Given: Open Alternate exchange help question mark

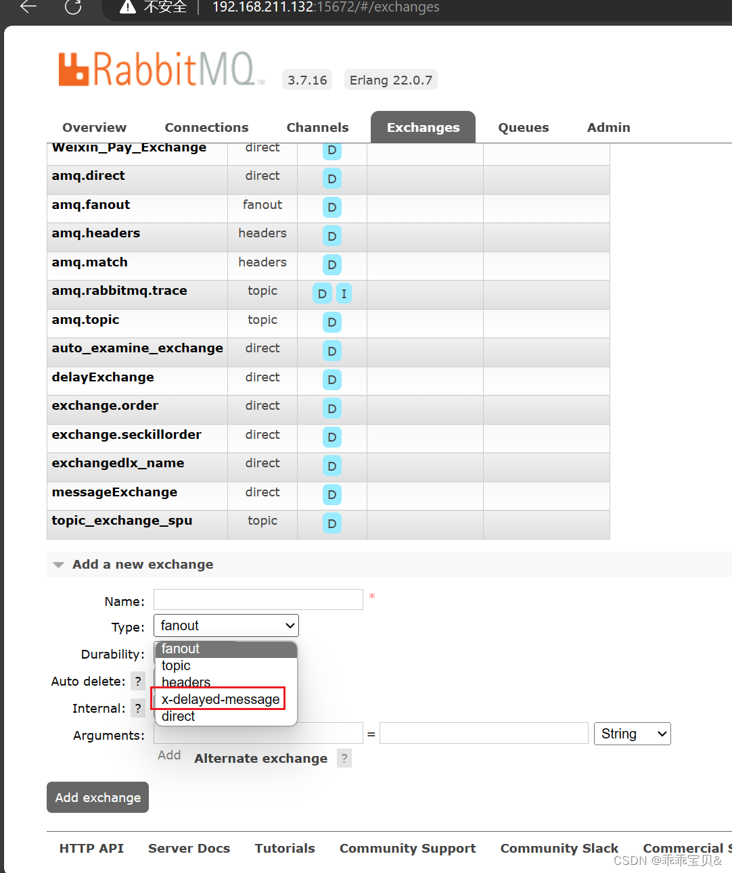Looking at the screenshot, I should click(x=344, y=759).
